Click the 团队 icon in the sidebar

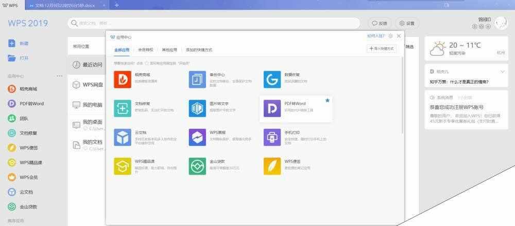pos(12,118)
